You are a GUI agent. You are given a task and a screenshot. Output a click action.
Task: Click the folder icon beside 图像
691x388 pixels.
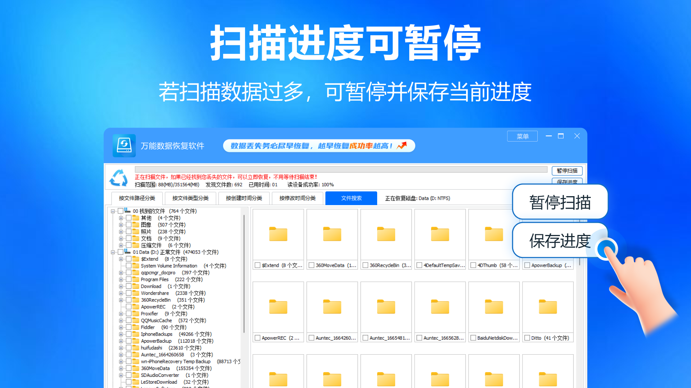[x=136, y=225]
